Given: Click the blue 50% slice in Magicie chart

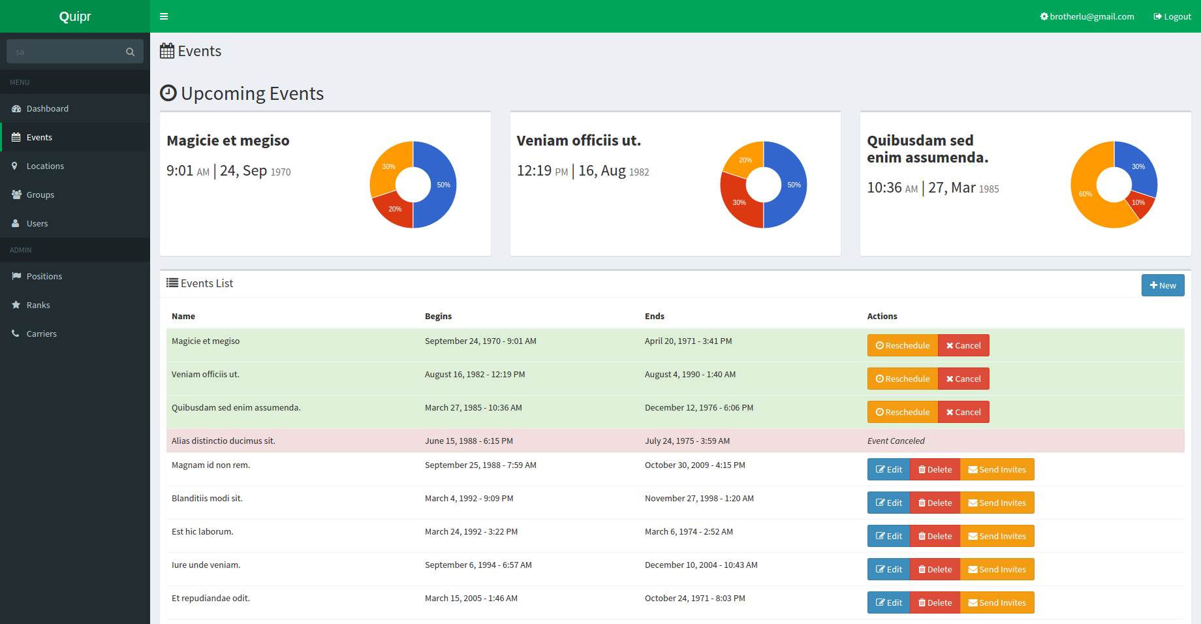Looking at the screenshot, I should click(444, 185).
